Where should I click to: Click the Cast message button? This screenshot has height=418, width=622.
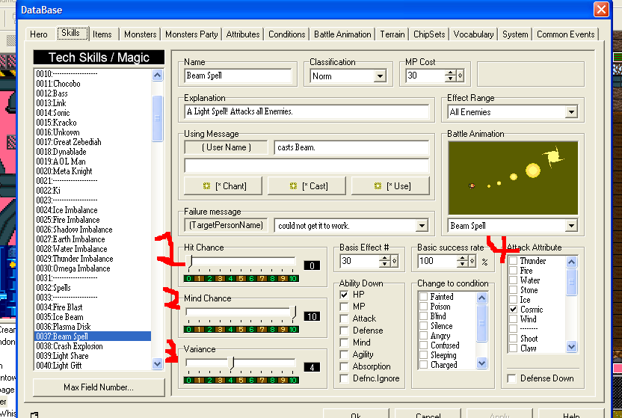[x=307, y=185]
